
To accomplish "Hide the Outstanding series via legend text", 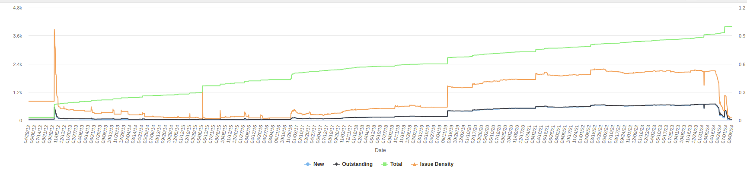I will tap(357, 164).
